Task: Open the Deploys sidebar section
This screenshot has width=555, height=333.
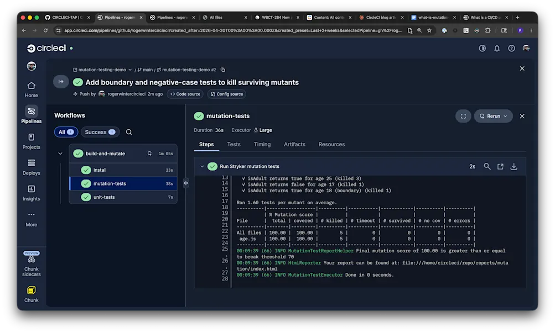Action: (x=31, y=167)
